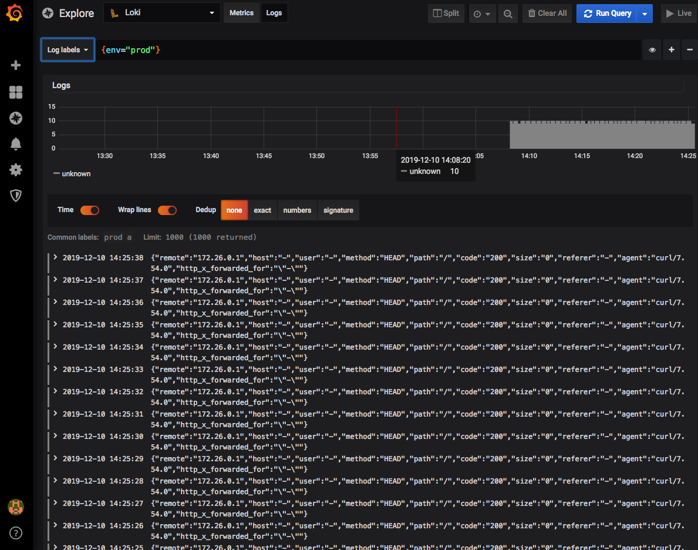Select Dedup option numbers
The height and width of the screenshot is (550, 698).
pyautogui.click(x=297, y=210)
